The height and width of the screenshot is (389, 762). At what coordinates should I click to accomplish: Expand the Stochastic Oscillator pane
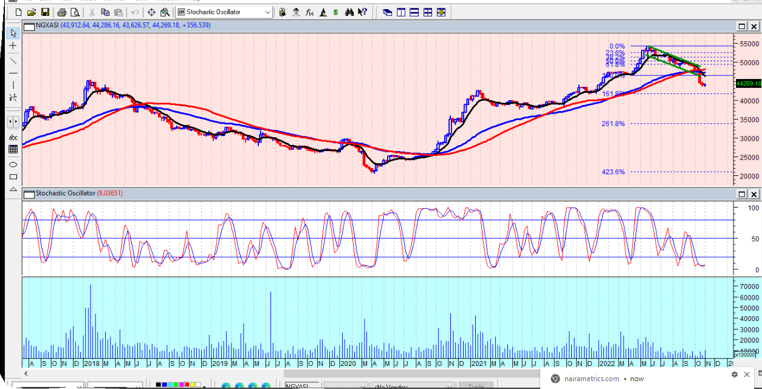(742, 194)
